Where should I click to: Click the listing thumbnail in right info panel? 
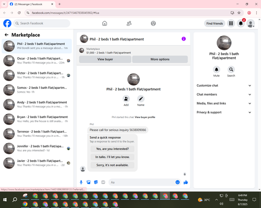coord(224,43)
